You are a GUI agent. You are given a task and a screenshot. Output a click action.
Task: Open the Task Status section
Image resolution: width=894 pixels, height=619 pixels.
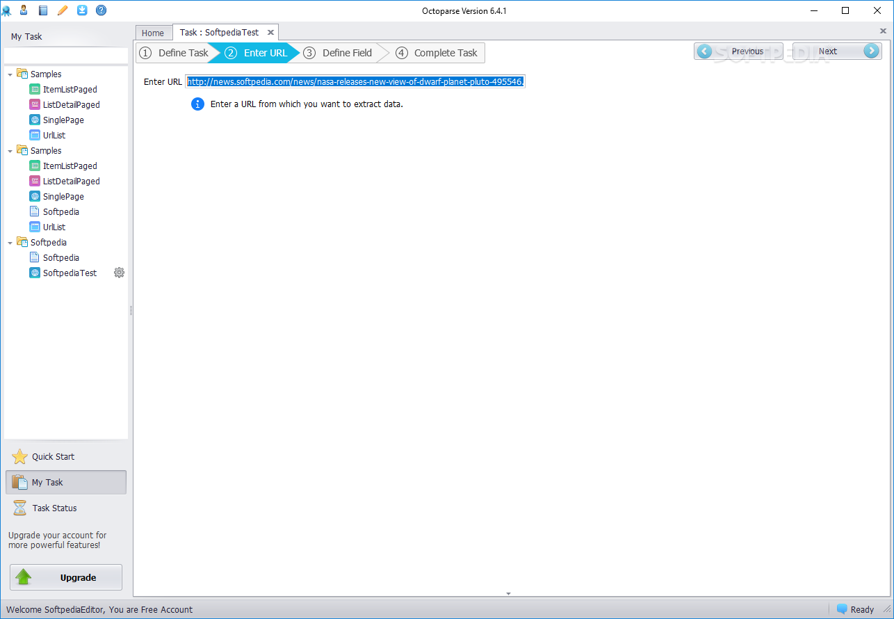(x=66, y=508)
